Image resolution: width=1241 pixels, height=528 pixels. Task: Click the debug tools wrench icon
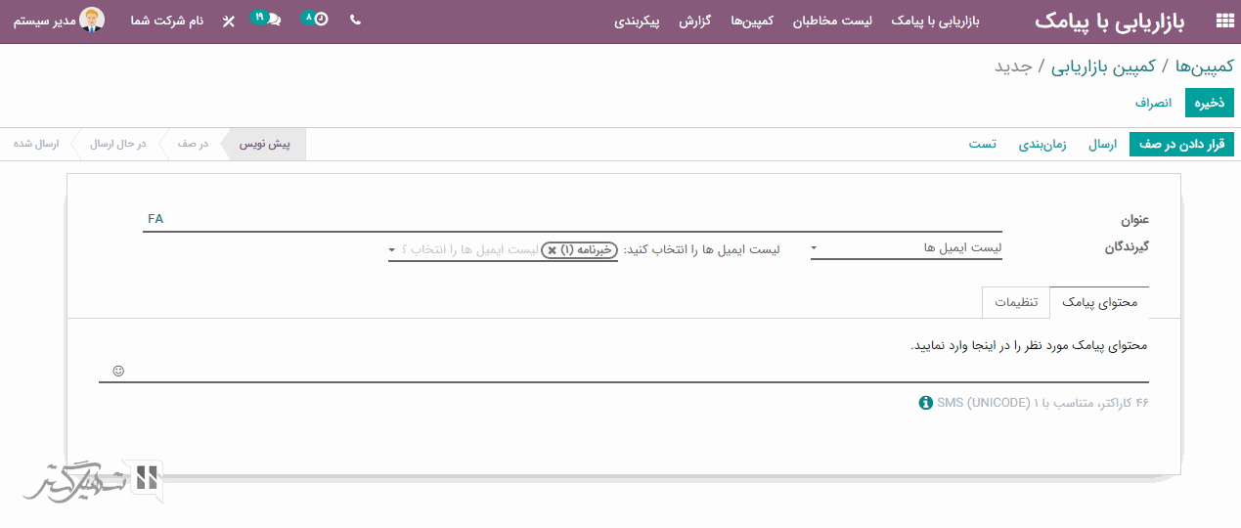click(229, 21)
